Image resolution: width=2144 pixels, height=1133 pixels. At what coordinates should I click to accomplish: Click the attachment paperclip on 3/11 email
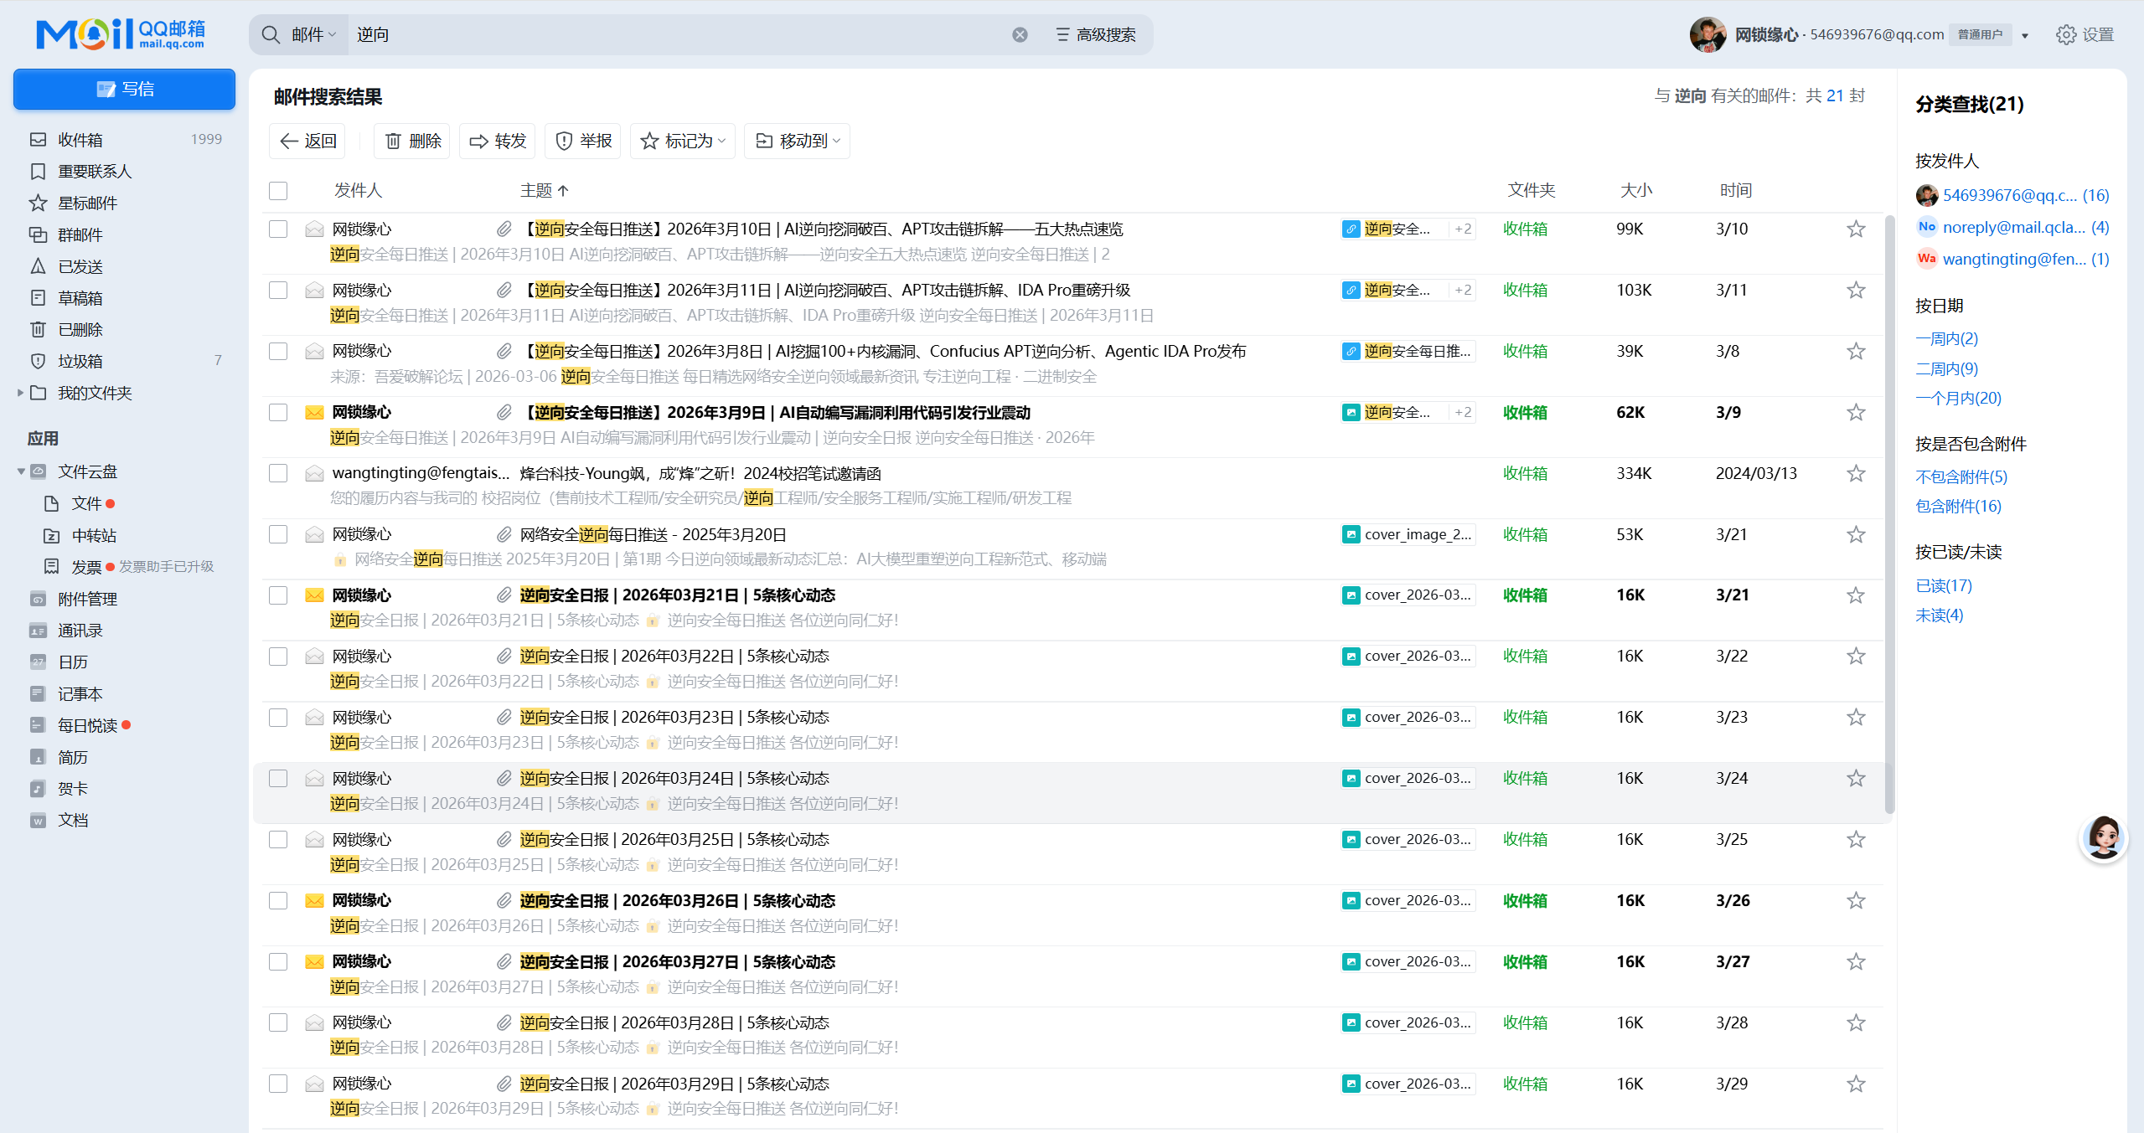504,290
